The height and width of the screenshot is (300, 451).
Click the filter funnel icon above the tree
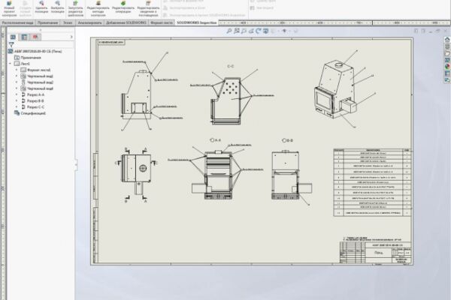[11, 44]
